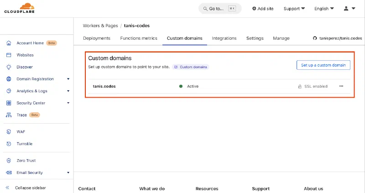Viewport: 365px width, 193px height.
Task: Click the Security Center icon
Action: pos(9,103)
